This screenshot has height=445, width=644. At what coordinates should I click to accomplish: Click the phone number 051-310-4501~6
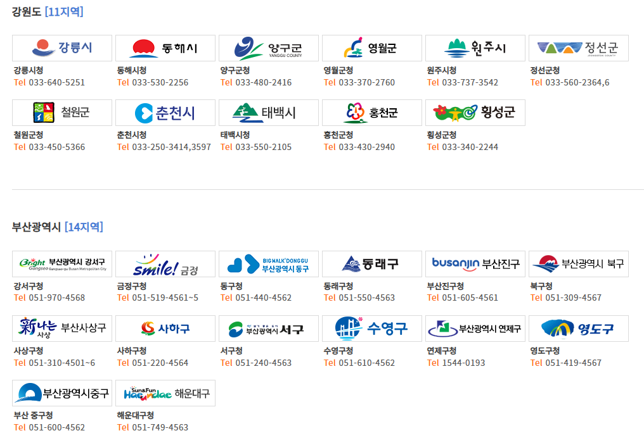click(61, 363)
